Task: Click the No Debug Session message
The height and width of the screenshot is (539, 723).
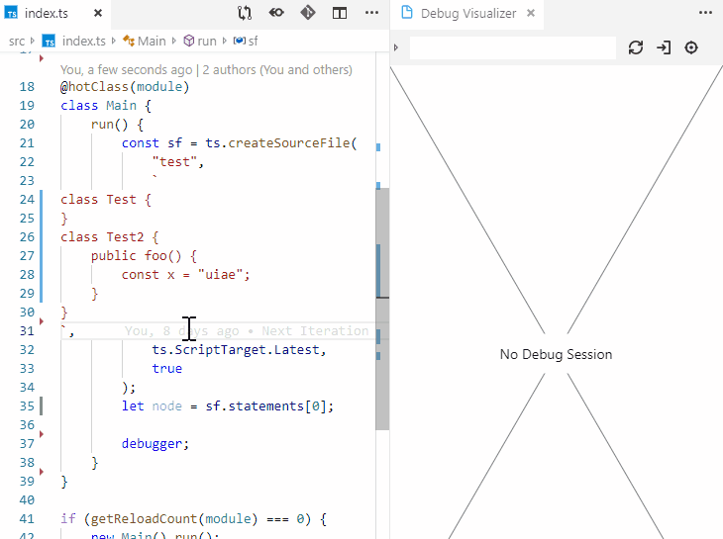Action: (556, 354)
